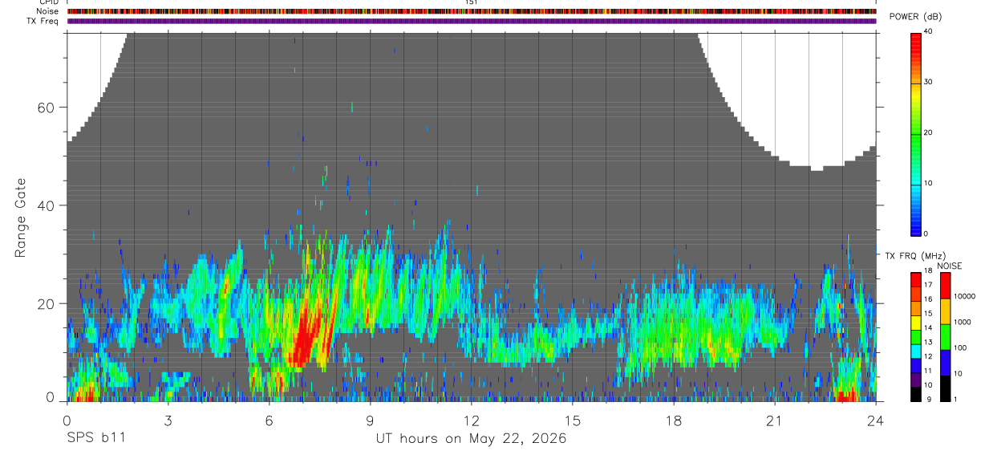The image size is (985, 455).
Task: Click the rainbow POWER color bar
Action: point(915,133)
